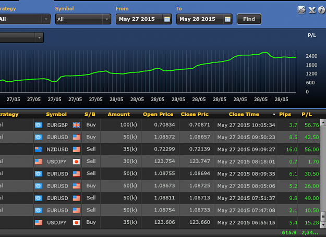Click the Excel export X icon
The image size is (326, 237).
click(312, 10)
